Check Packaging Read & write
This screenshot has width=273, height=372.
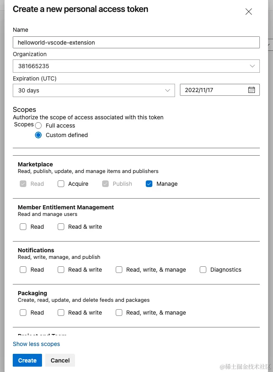point(61,313)
